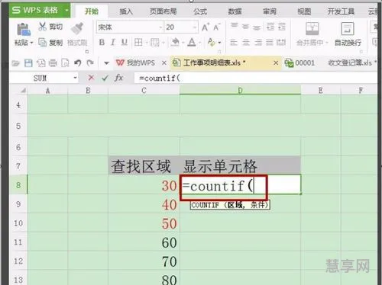Click the top align icon
Viewport: 382px width, 285px height.
[234, 26]
